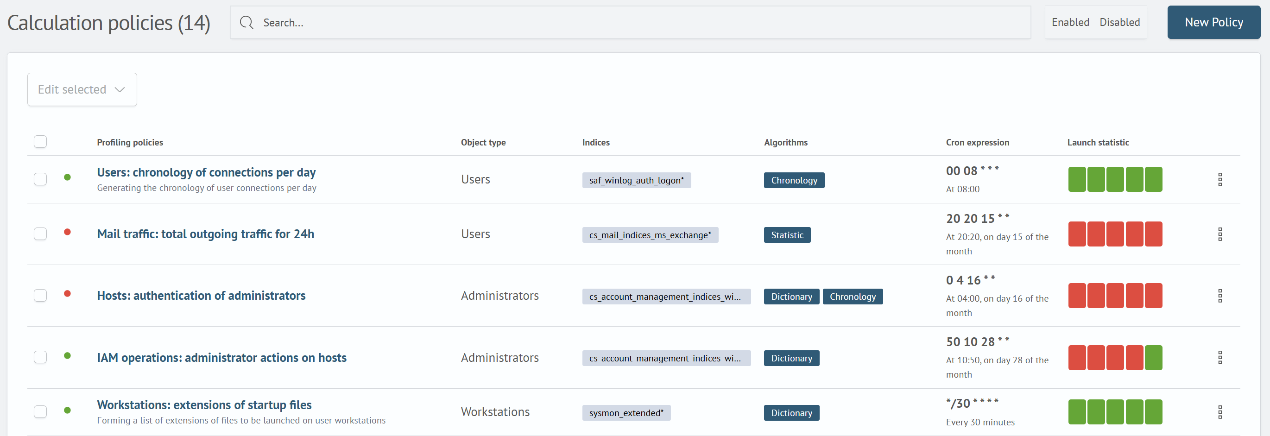Open the kebab menu for Workstations extensions policy
1270x436 pixels.
click(x=1220, y=411)
